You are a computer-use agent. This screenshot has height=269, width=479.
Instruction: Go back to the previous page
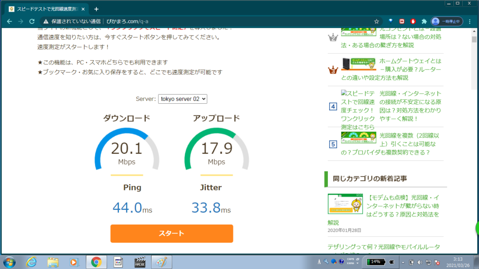[x=9, y=21]
